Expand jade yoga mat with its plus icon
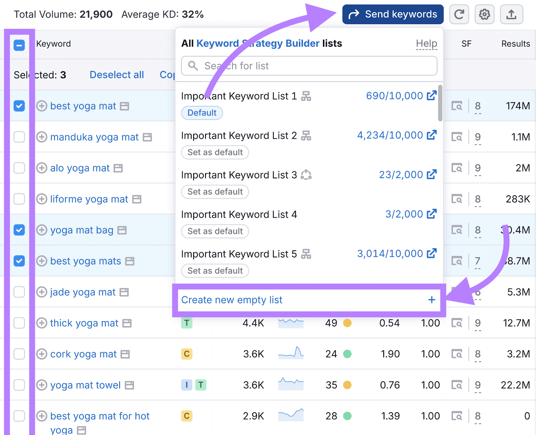The image size is (536, 435). click(41, 292)
